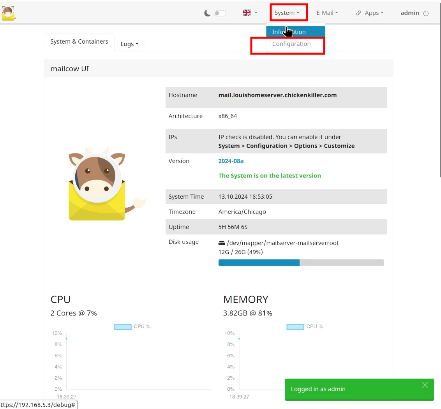Viewport: 441px width, 409px height.
Task: Click the large mailcow cow illustration
Action: click(107, 183)
